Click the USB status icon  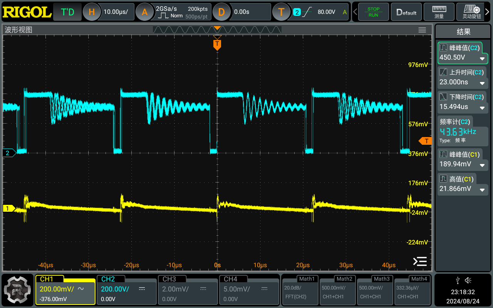click(458, 280)
